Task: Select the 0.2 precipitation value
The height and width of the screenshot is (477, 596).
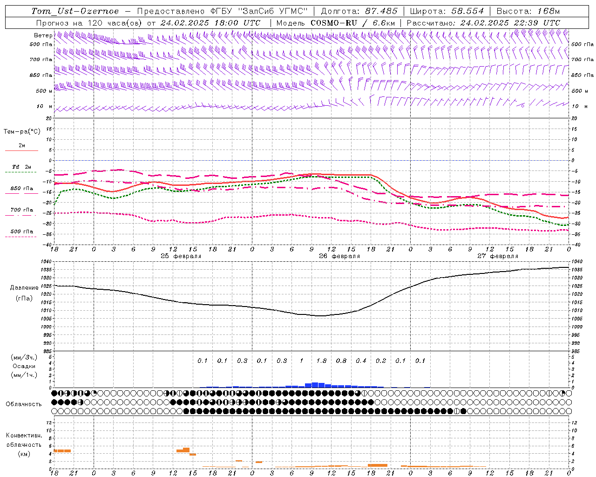Action: tap(381, 361)
